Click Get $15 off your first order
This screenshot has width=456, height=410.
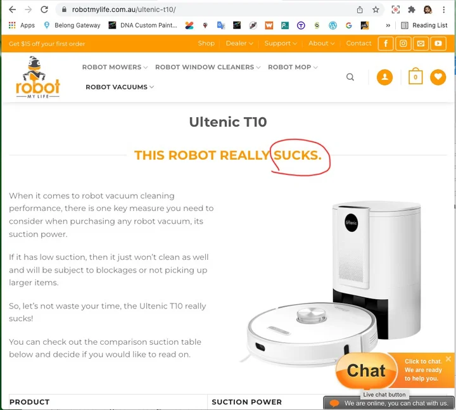pos(47,44)
